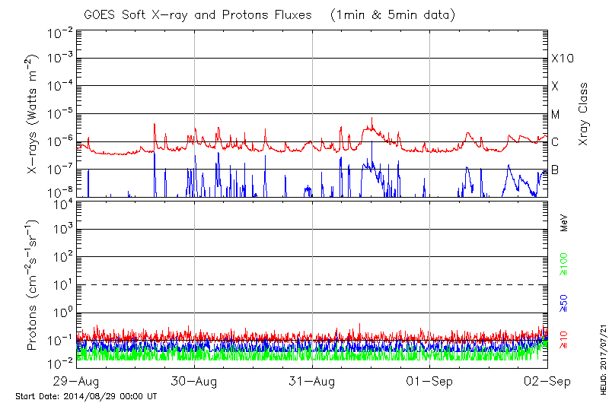The image size is (609, 403).
Task: Click the 02-Sep date tick label
Action: [547, 380]
